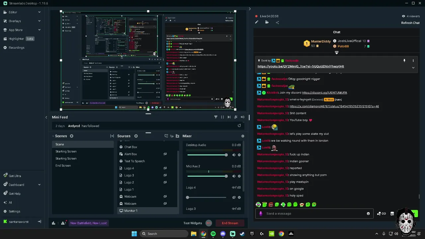Mute Desktop Audio in the mixer
The image size is (425, 239).
(234, 155)
